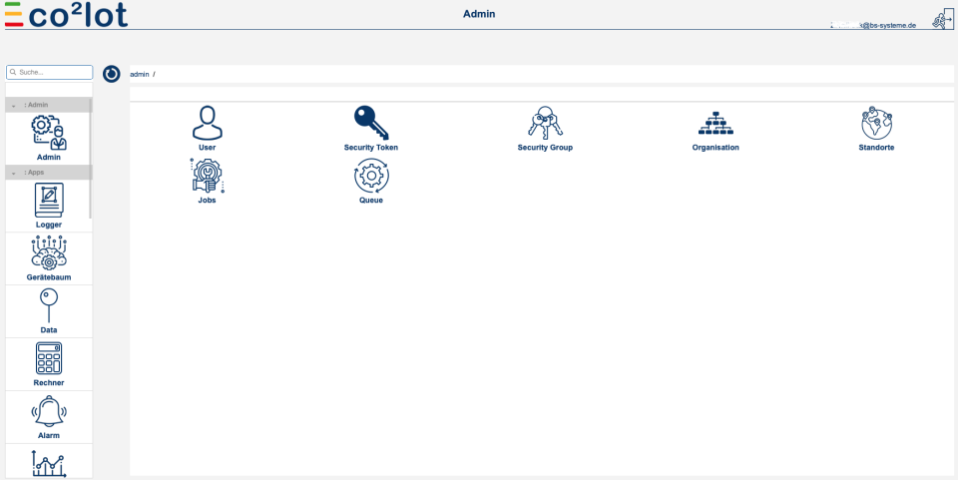The image size is (958, 480).
Task: Click the Security Token label
Action: click(371, 148)
